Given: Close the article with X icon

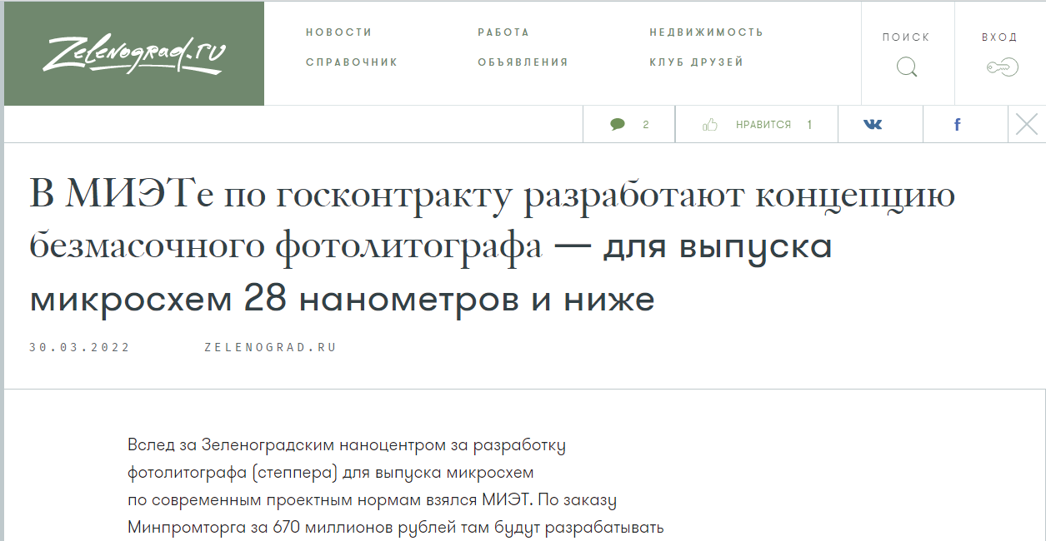Looking at the screenshot, I should [1027, 125].
